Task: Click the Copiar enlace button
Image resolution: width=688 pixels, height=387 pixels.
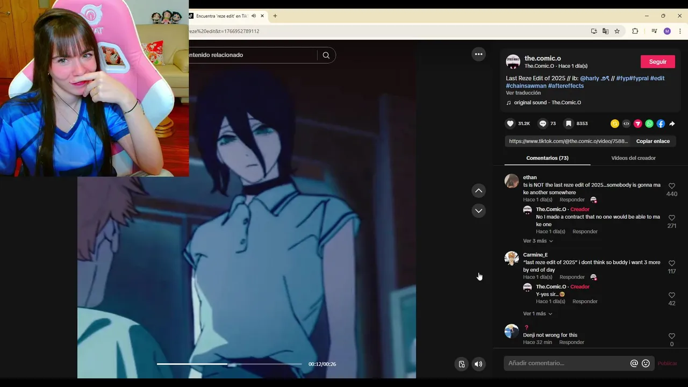Action: click(x=653, y=141)
